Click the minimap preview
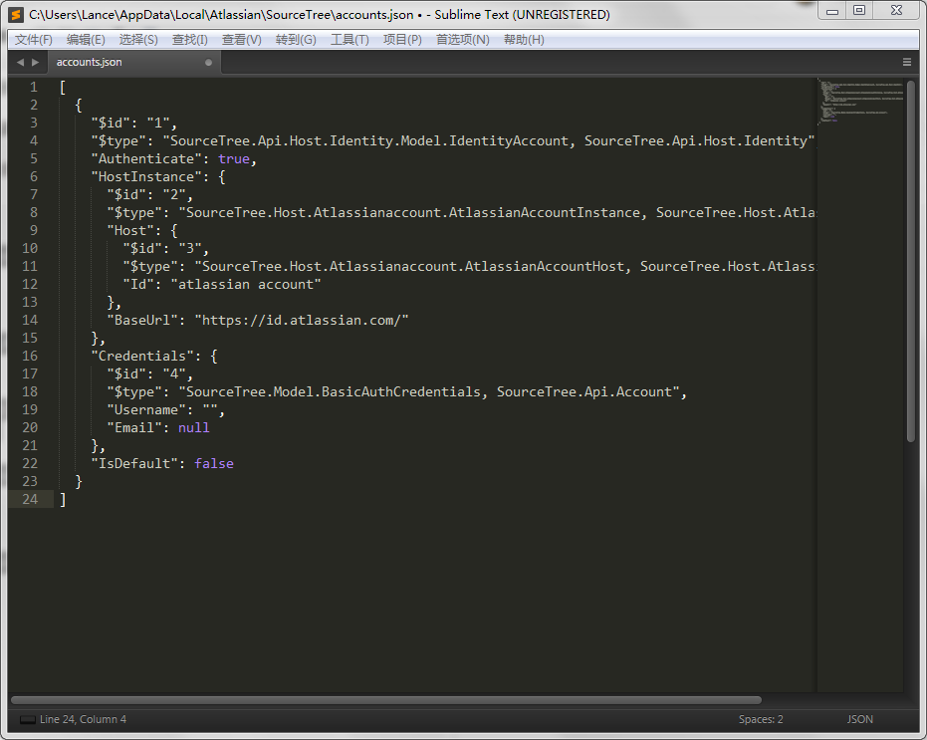The height and width of the screenshot is (740, 927). pyautogui.click(x=860, y=101)
